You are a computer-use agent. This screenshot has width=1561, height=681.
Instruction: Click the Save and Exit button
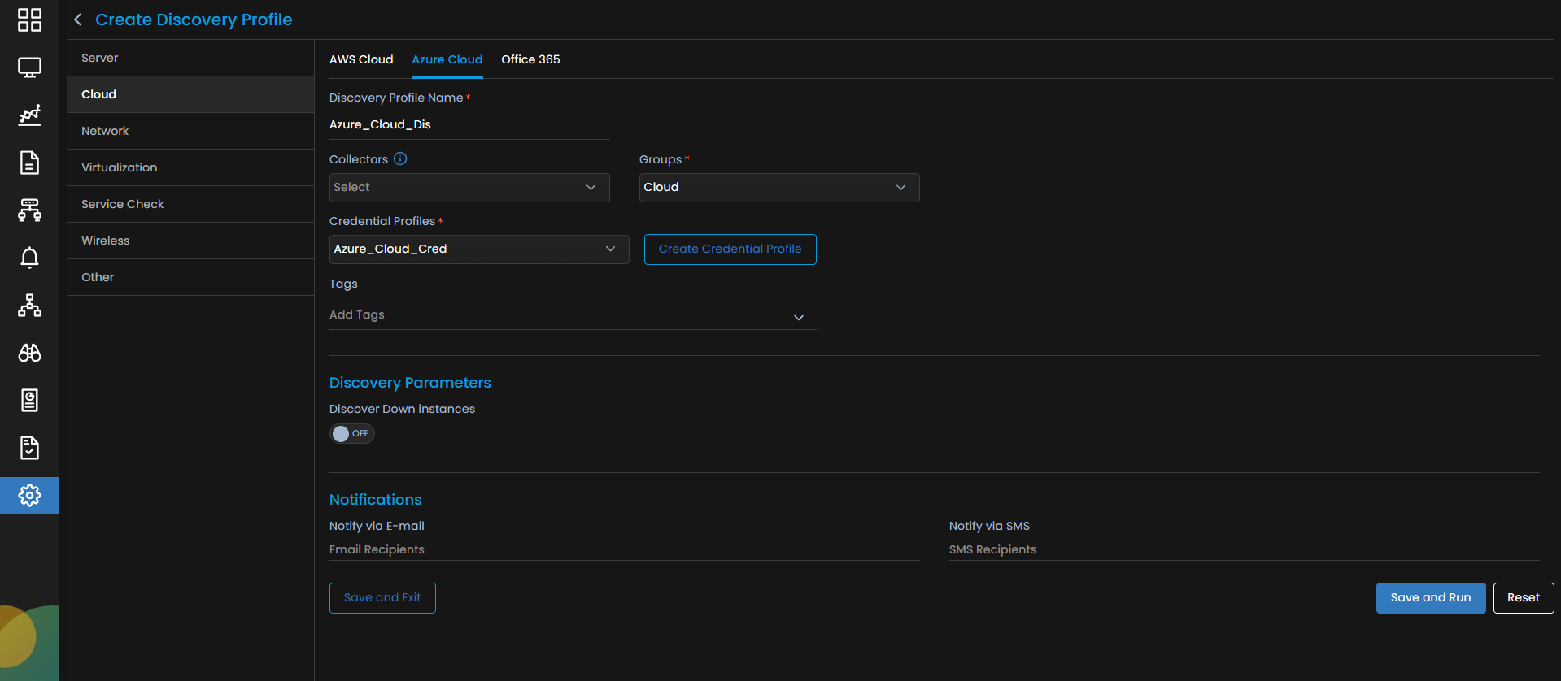(x=382, y=598)
